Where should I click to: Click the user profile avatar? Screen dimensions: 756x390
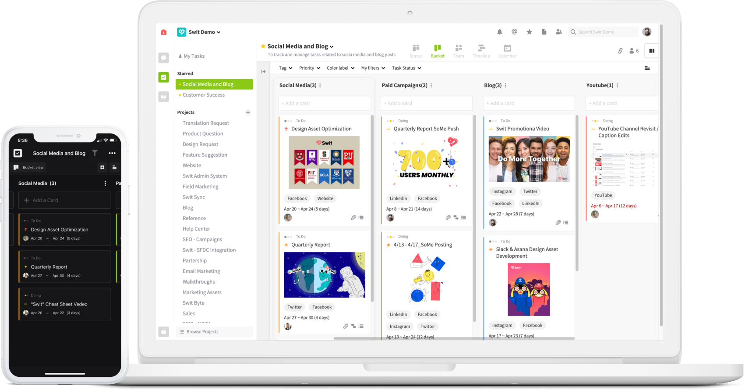point(647,32)
